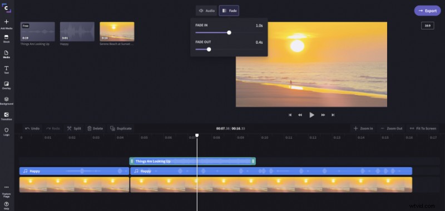
Task: Open the Clipchamp logo home
Action: (7, 8)
